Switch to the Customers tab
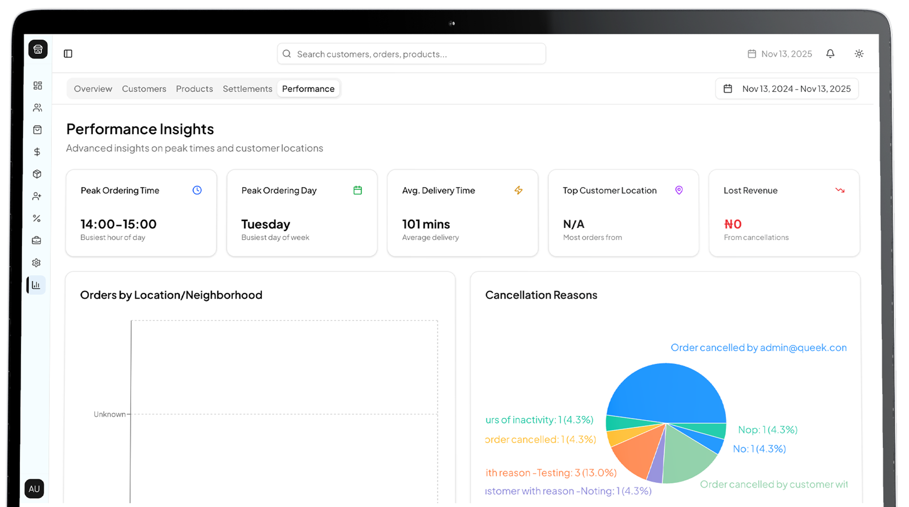909x507 pixels. click(144, 89)
